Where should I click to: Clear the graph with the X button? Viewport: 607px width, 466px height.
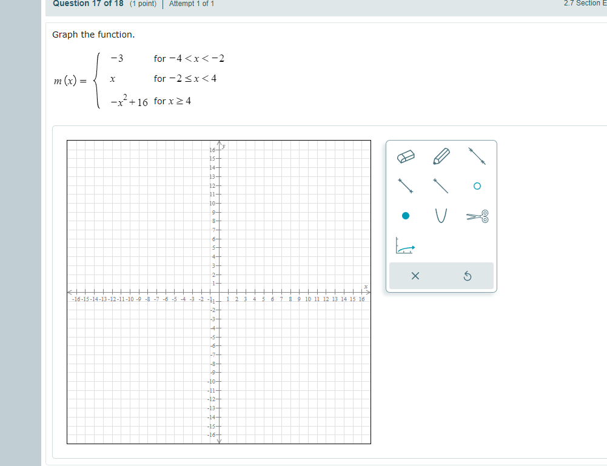[x=415, y=276]
